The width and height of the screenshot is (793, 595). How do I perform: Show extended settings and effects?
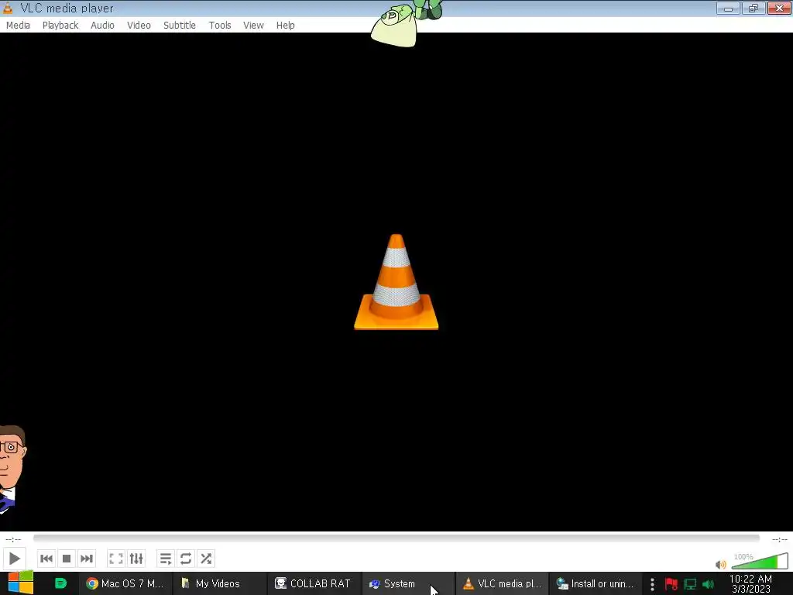[136, 559]
